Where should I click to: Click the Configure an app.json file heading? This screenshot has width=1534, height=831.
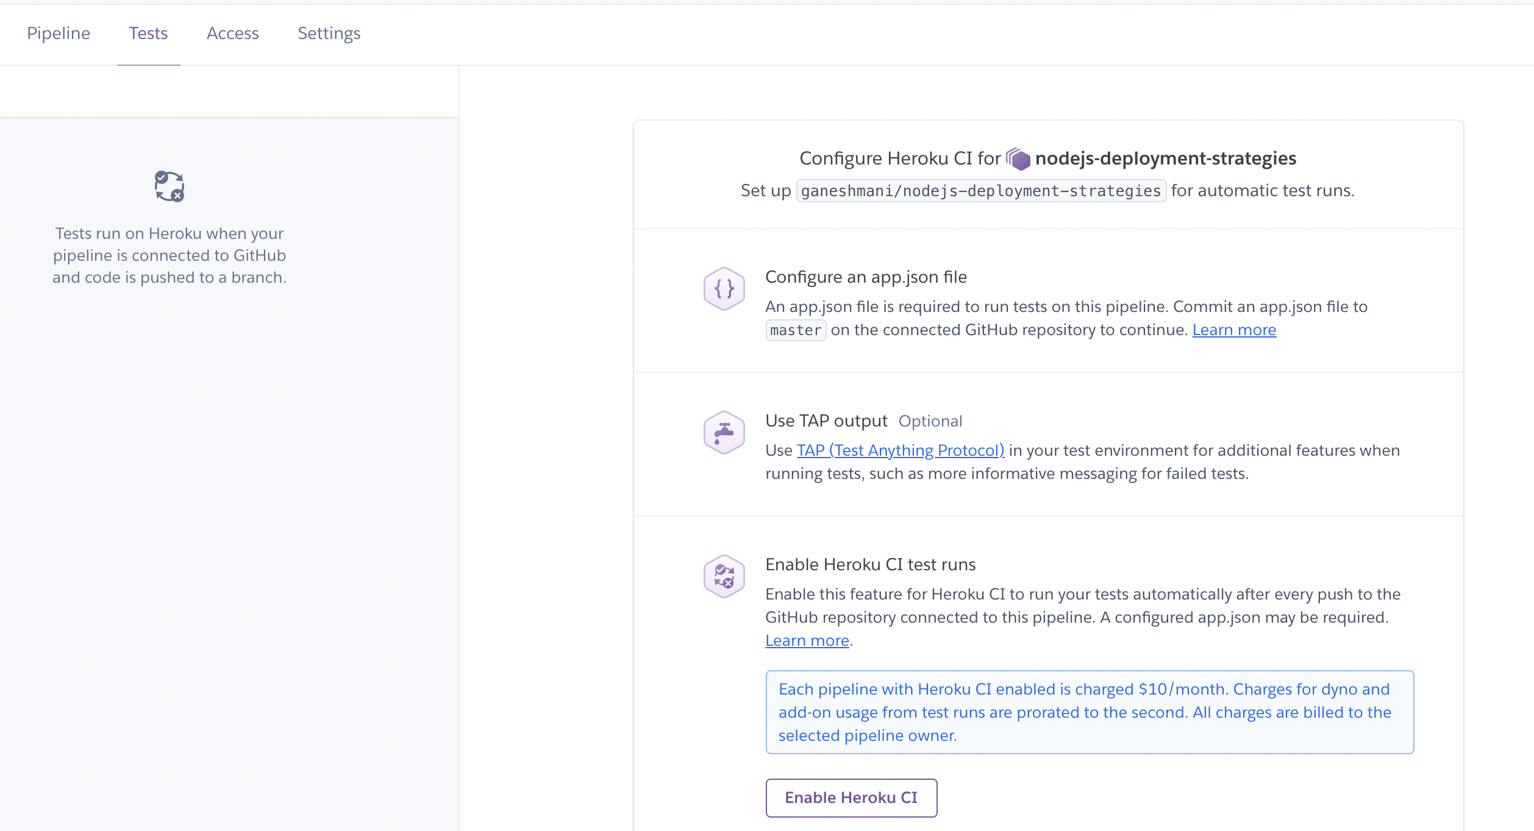[866, 277]
